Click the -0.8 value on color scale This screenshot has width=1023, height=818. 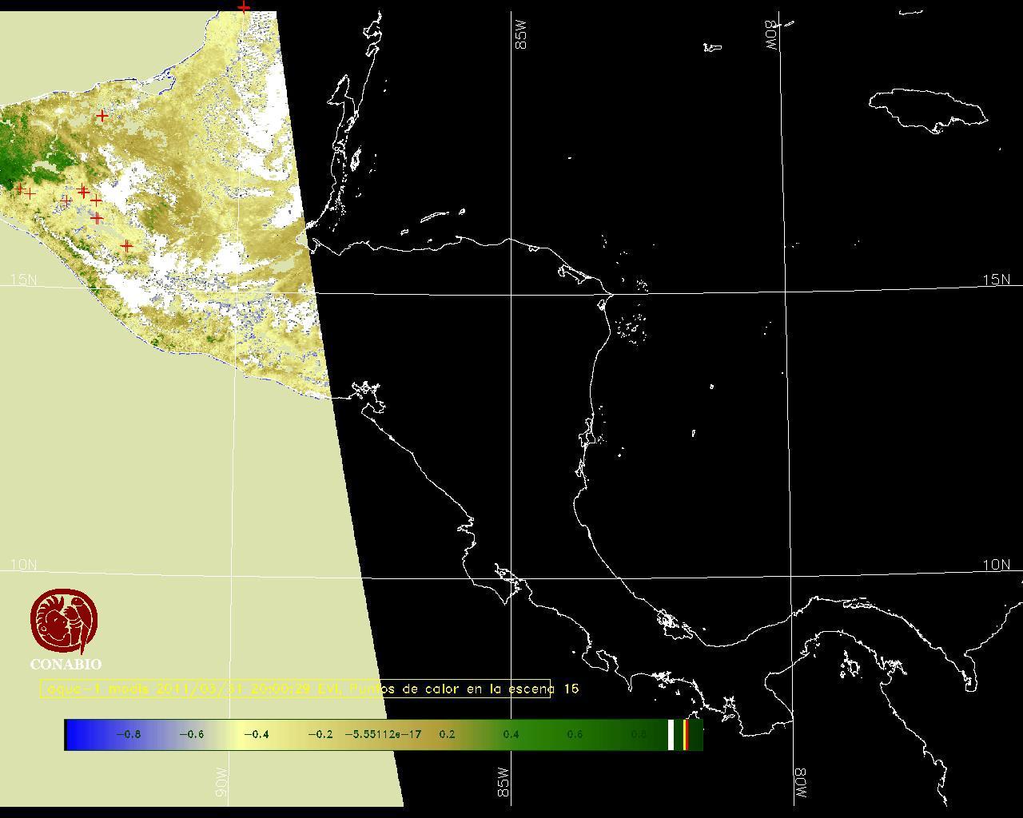point(128,734)
